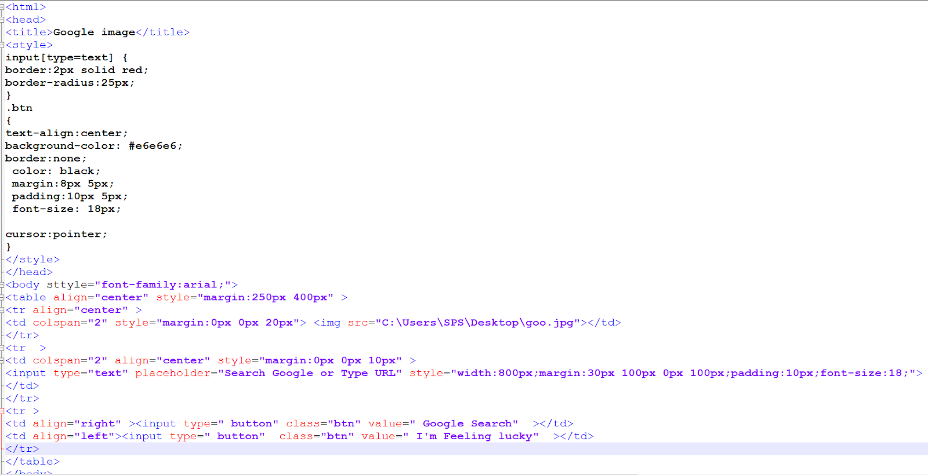The height and width of the screenshot is (475, 928).
Task: Collapse the red fold marker on last <tr >
Action: (2, 411)
